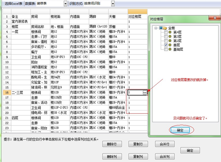Screen dimensions: 221x162
Task: Click the icon beside 第2层
Action: pyautogui.click(x=170, y=41)
